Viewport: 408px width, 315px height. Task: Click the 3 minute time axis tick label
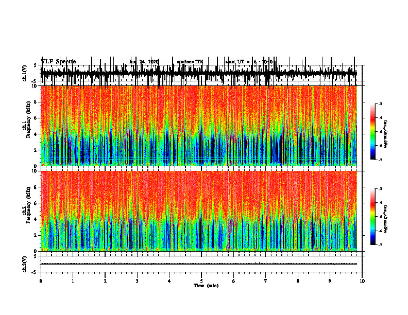(137, 281)
